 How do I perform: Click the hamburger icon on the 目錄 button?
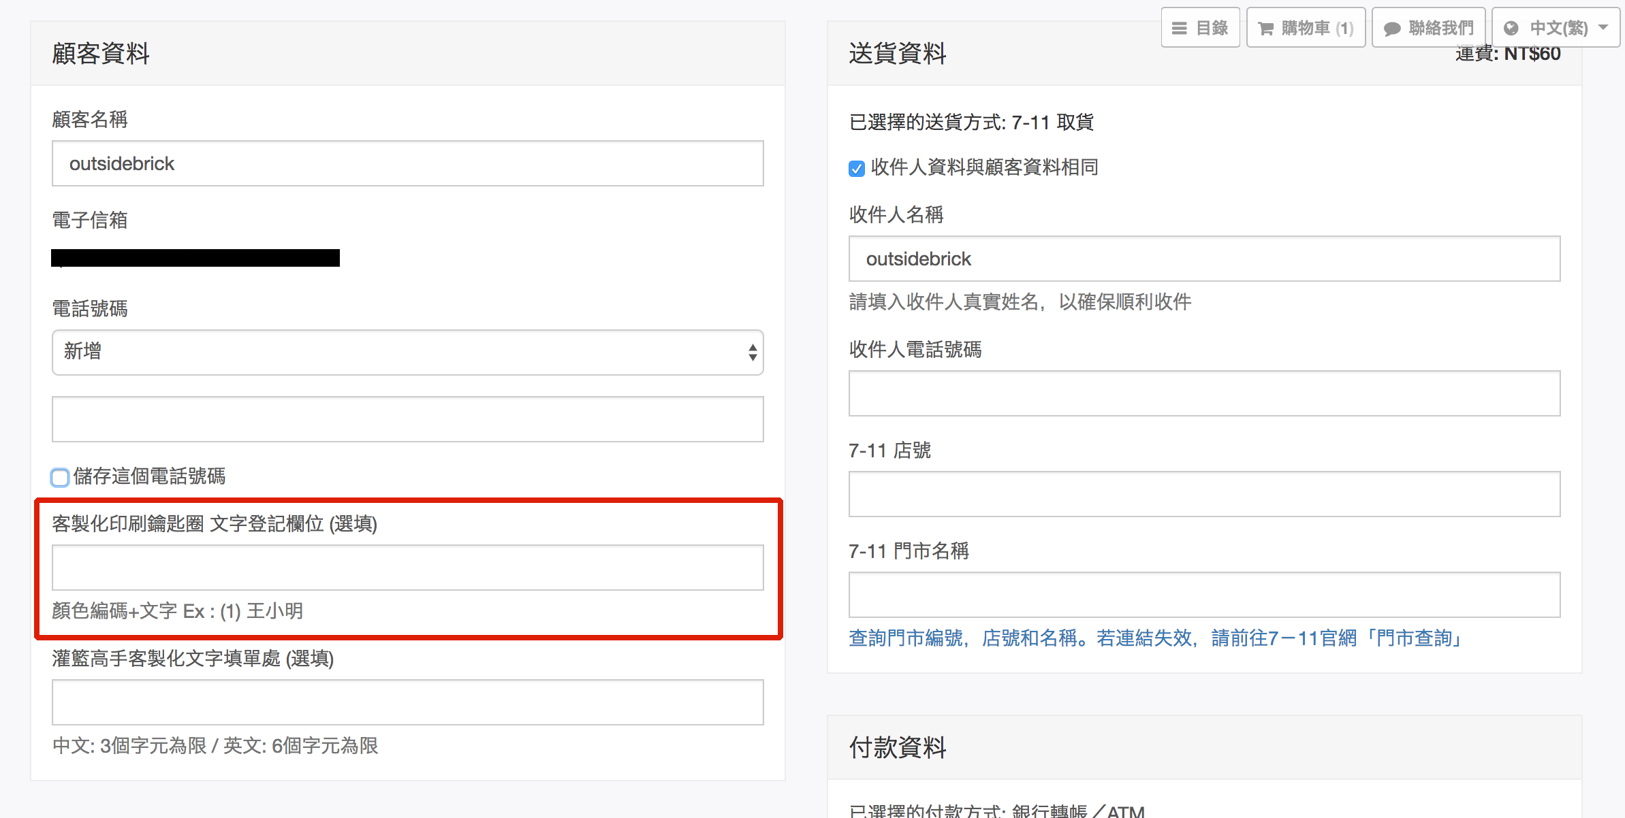tap(1179, 28)
